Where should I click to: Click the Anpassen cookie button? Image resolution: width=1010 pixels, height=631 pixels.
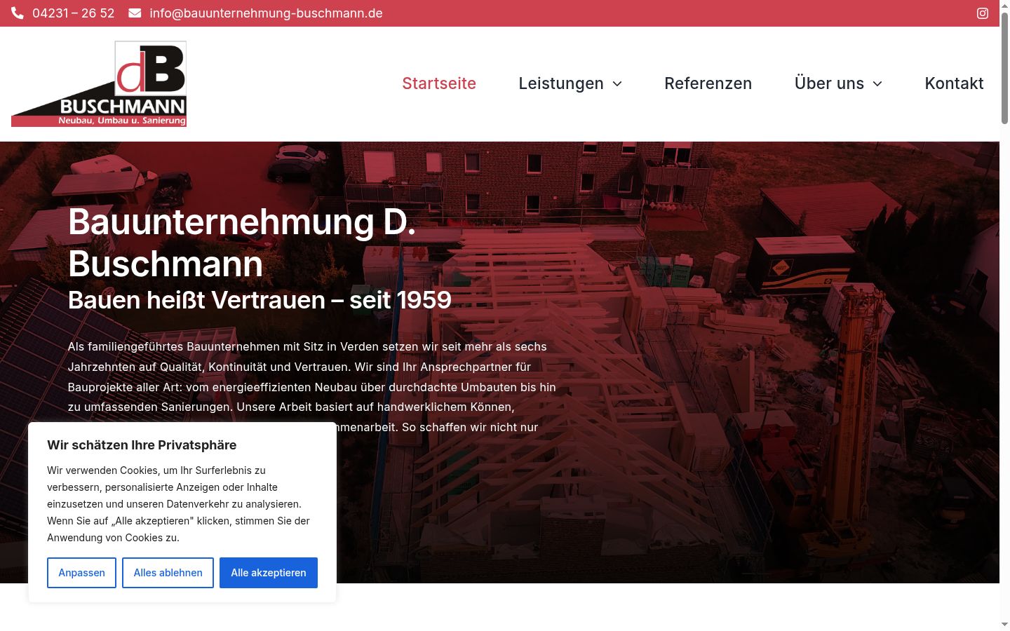pyautogui.click(x=81, y=573)
